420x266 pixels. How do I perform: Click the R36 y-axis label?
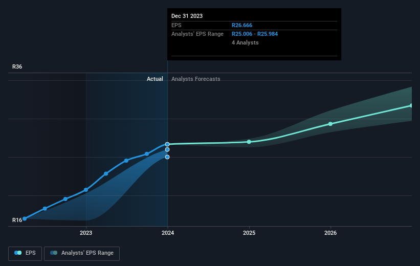point(17,66)
